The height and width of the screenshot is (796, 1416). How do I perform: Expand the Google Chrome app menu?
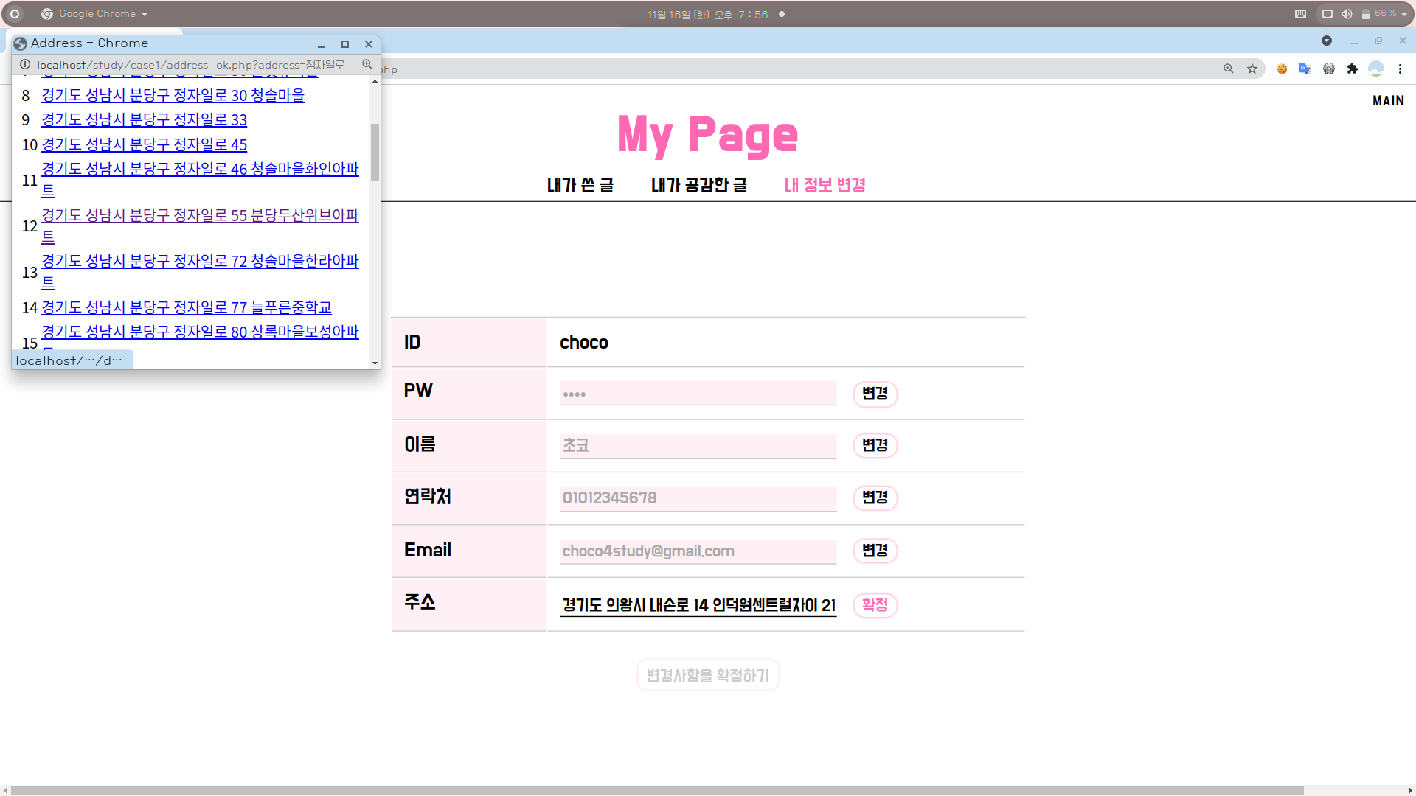pos(96,14)
